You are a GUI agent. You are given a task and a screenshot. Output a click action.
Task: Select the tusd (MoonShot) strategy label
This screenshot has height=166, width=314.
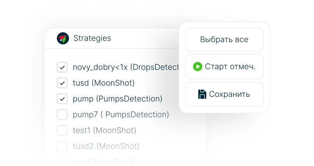pyautogui.click(x=103, y=83)
